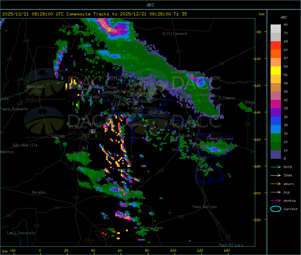
Task: Click the 'Salinas' map label
Action: (x=58, y=136)
